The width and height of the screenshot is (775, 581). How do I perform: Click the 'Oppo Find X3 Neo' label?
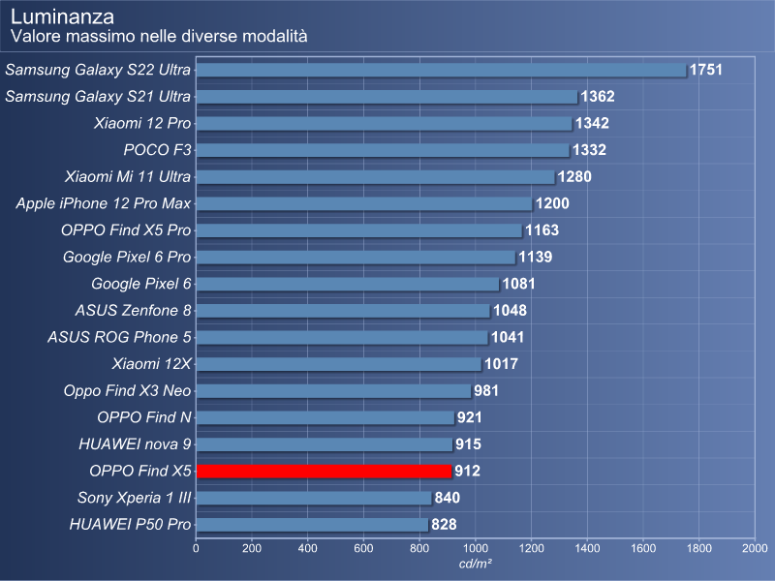(x=127, y=391)
